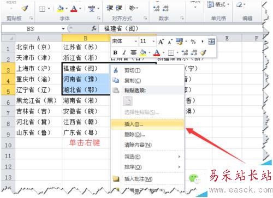Apply comma style in the mini toolbar
273x198 pixels.
point(203,42)
